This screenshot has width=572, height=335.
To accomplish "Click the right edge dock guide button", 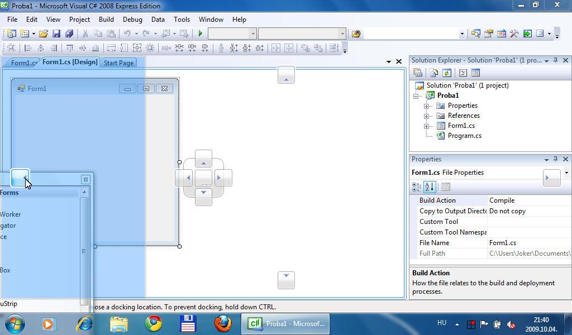I will 551,178.
